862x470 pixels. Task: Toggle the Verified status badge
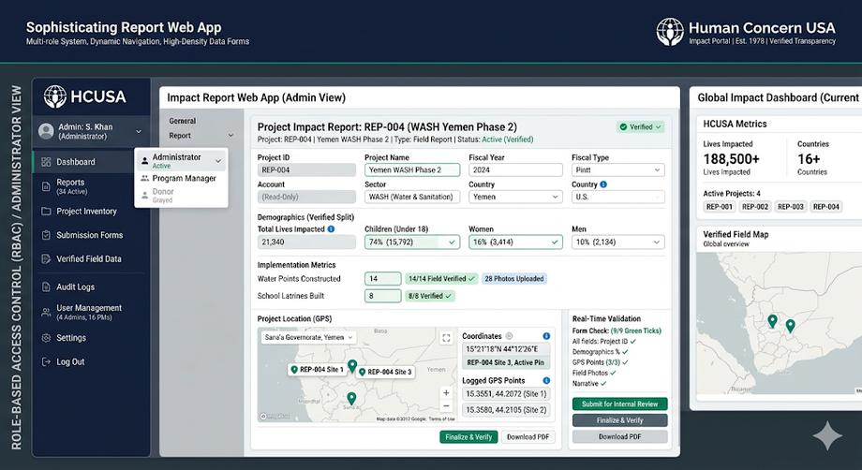tap(641, 126)
